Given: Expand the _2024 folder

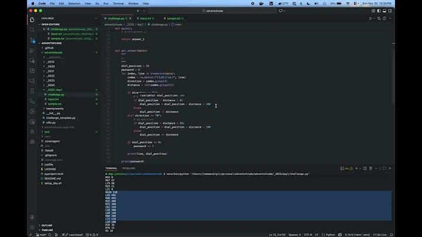Looking at the screenshot, I should [x=50, y=85].
